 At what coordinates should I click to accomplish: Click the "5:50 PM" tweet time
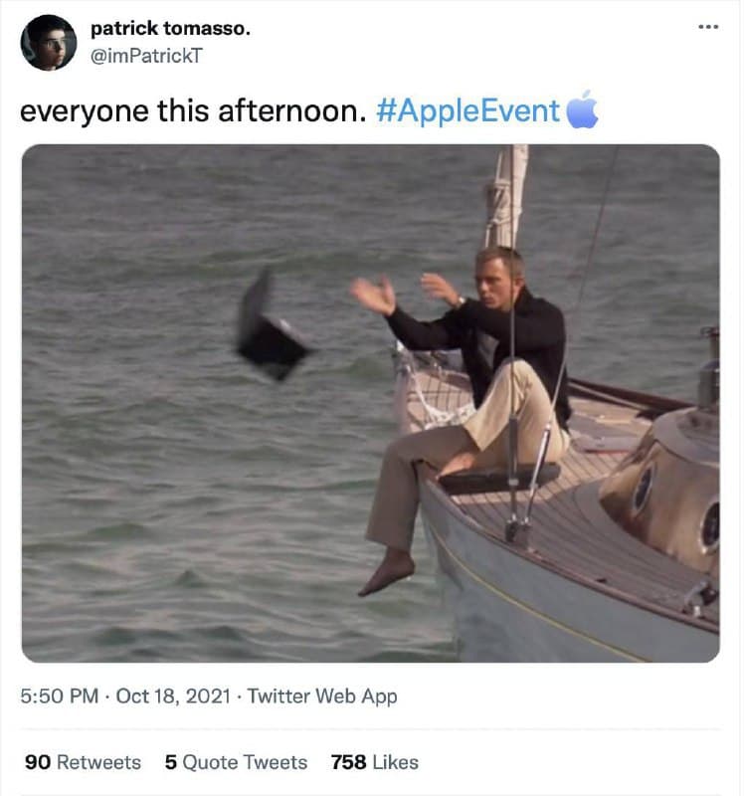[x=59, y=696]
